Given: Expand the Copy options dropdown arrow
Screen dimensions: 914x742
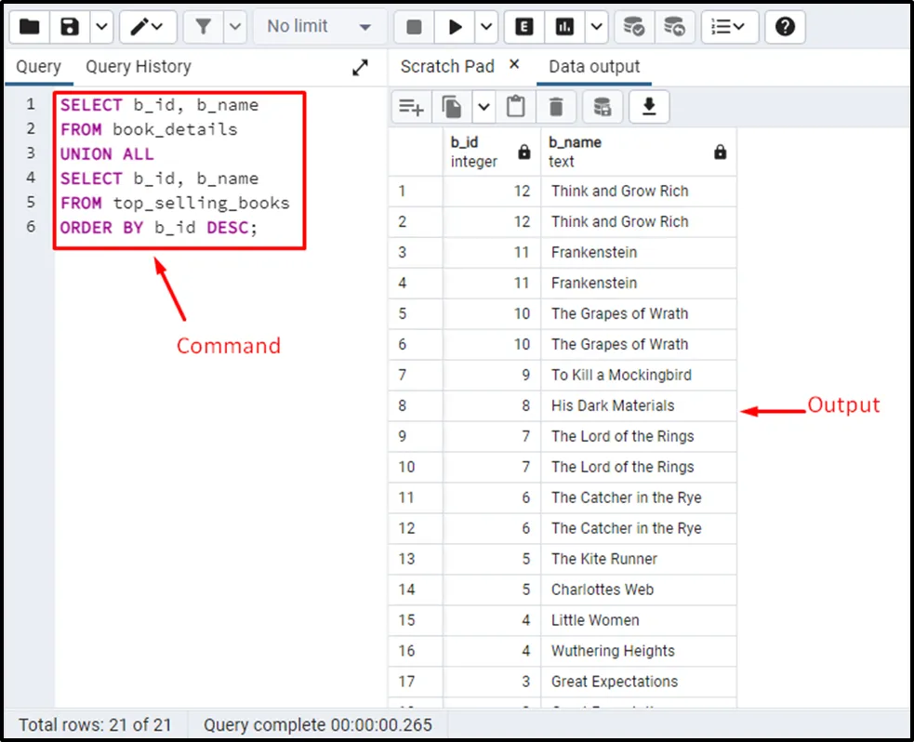Looking at the screenshot, I should click(483, 108).
